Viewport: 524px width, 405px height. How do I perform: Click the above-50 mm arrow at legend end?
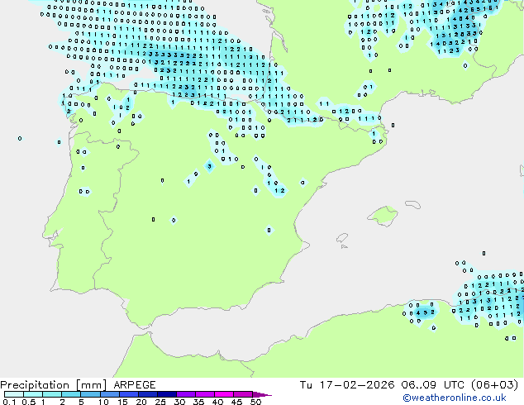click(262, 394)
